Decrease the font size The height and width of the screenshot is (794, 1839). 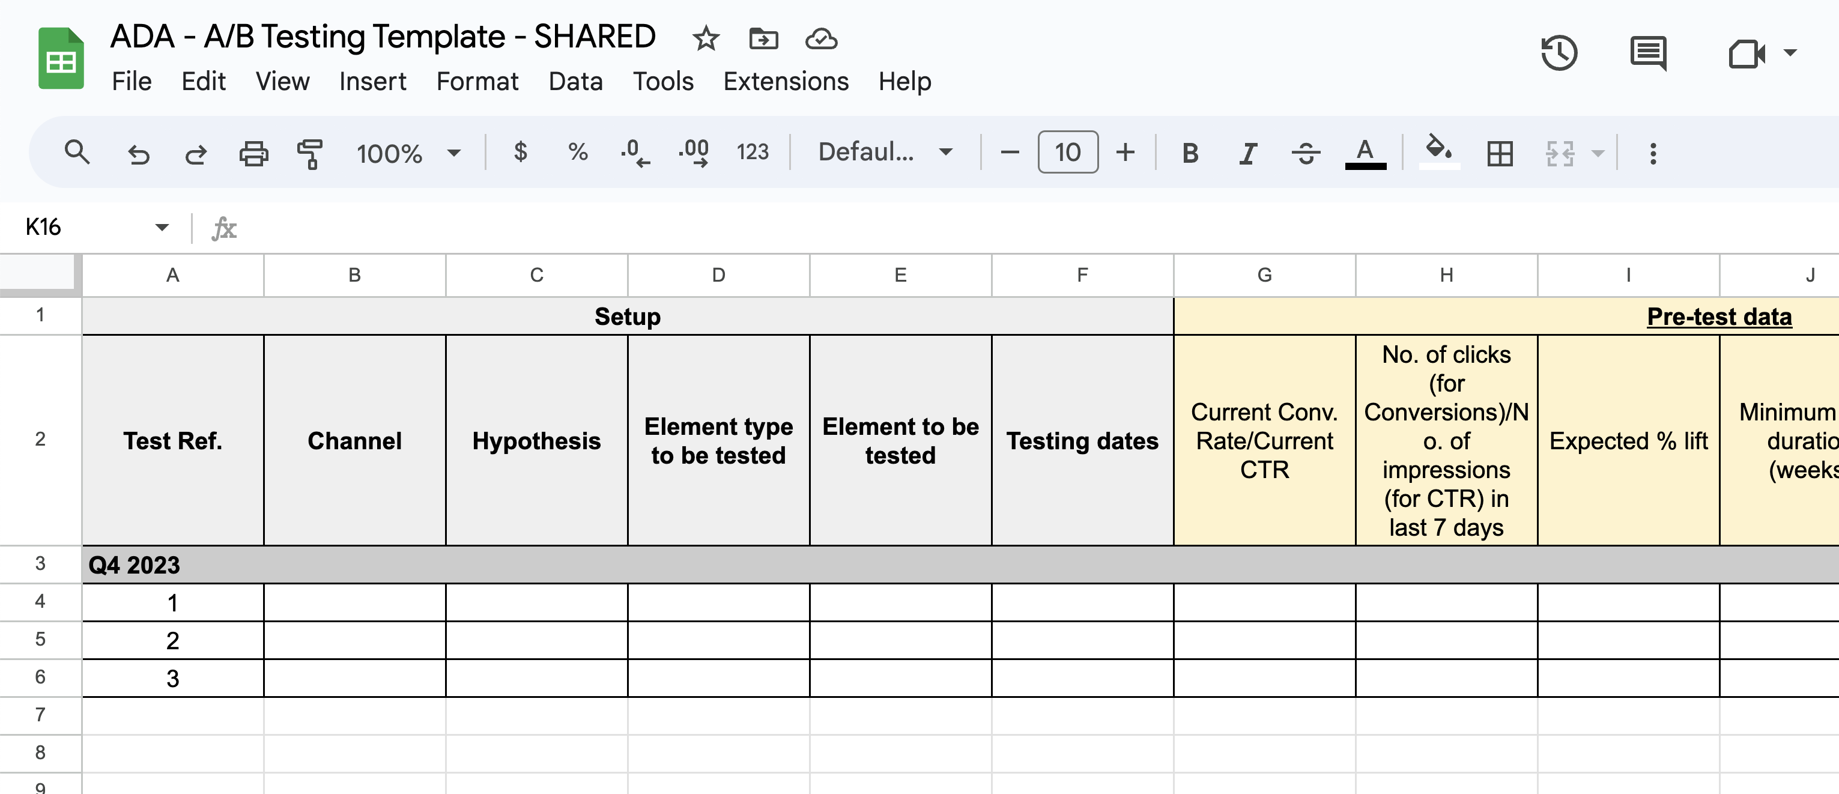pos(1010,152)
